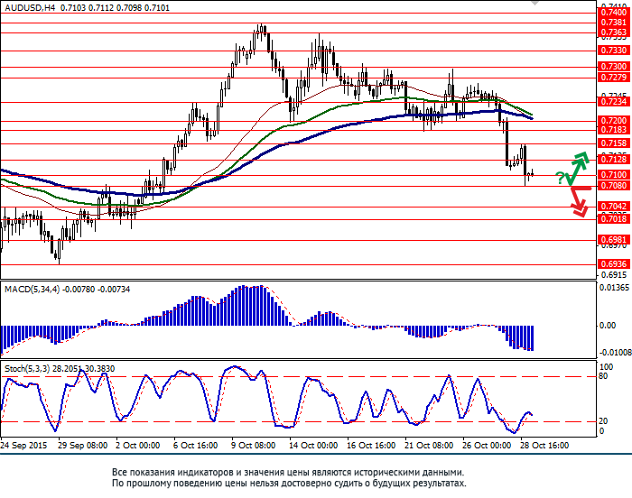Screen dimensions: 632x498
Task: Click the Stochastic 20 level label
Action: pyautogui.click(x=603, y=421)
